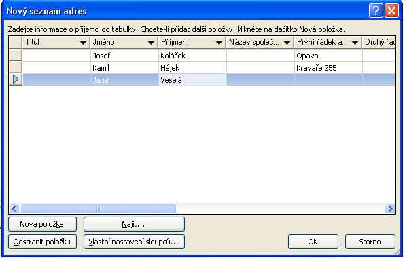Image resolution: width=405 pixels, height=258 pixels.
Task: Click the Druhý řádek column header
Action: click(378, 42)
